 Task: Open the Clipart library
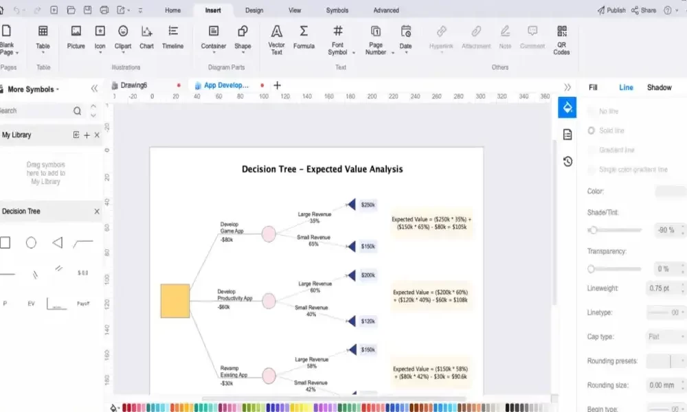pos(123,38)
